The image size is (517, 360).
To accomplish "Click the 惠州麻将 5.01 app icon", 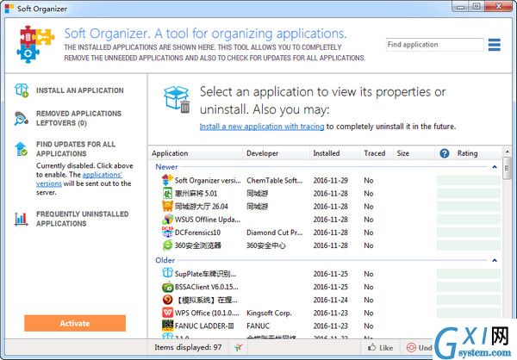I will pos(167,193).
